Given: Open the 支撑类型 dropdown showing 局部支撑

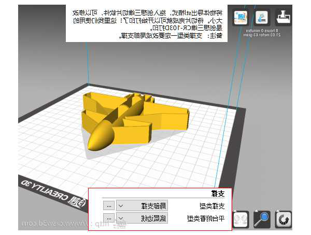Looking at the screenshot, I should click(x=142, y=205).
